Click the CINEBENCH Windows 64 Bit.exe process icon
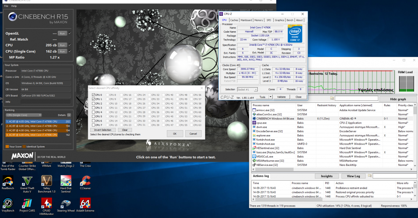The height and width of the screenshot is (218, 418). (x=254, y=118)
